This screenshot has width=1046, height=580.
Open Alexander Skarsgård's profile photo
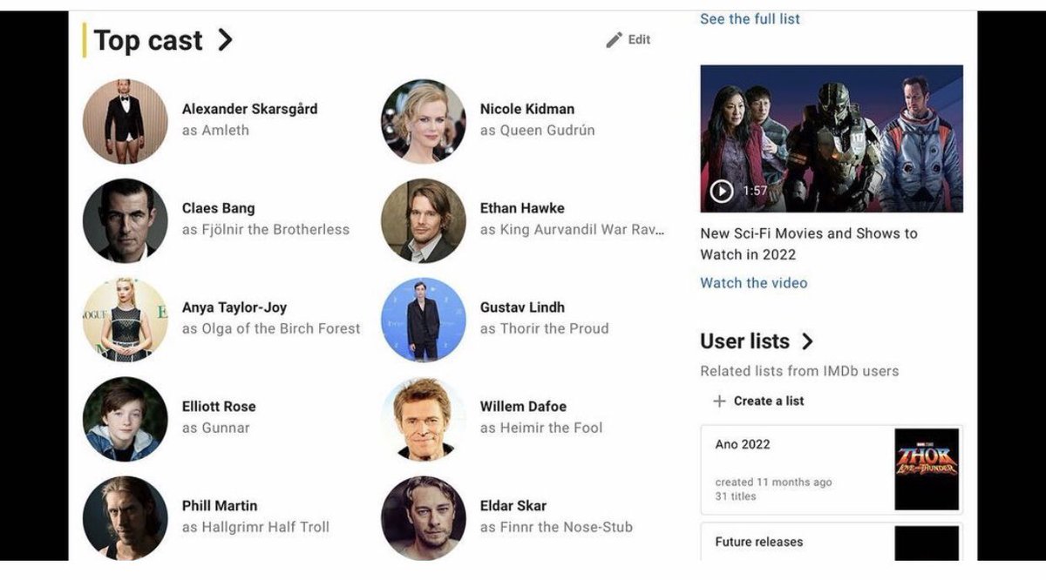pyautogui.click(x=125, y=121)
